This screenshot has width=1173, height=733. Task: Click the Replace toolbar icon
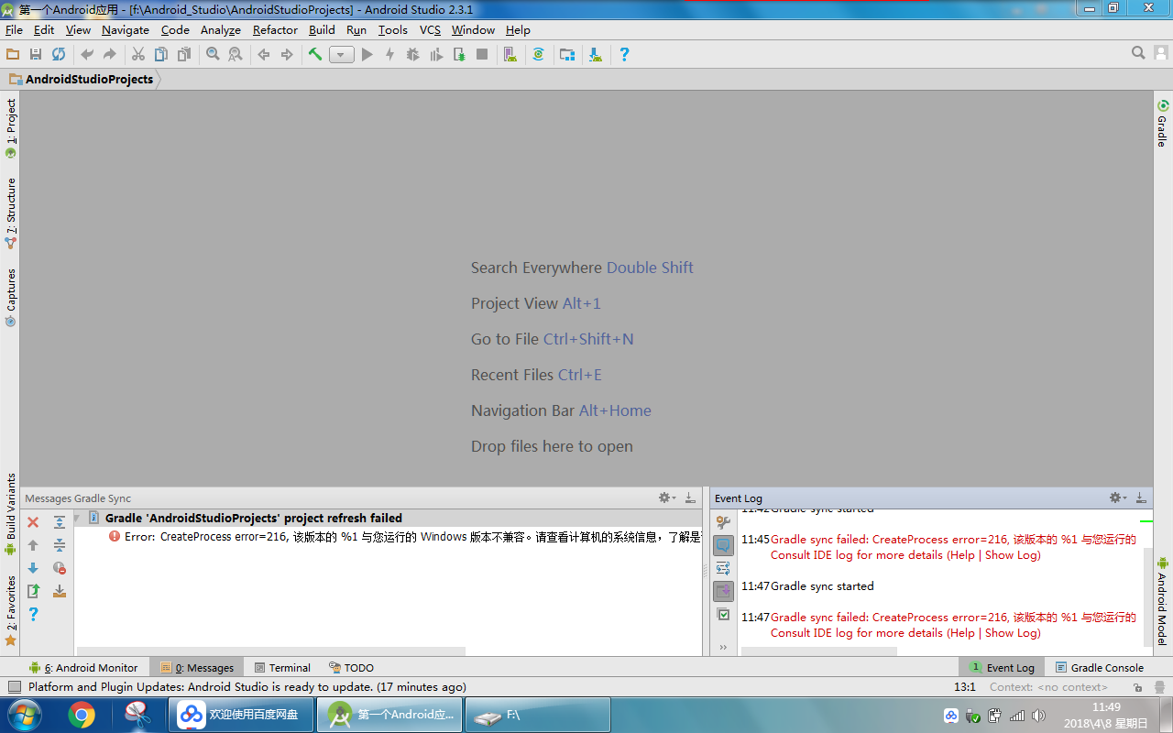point(236,55)
